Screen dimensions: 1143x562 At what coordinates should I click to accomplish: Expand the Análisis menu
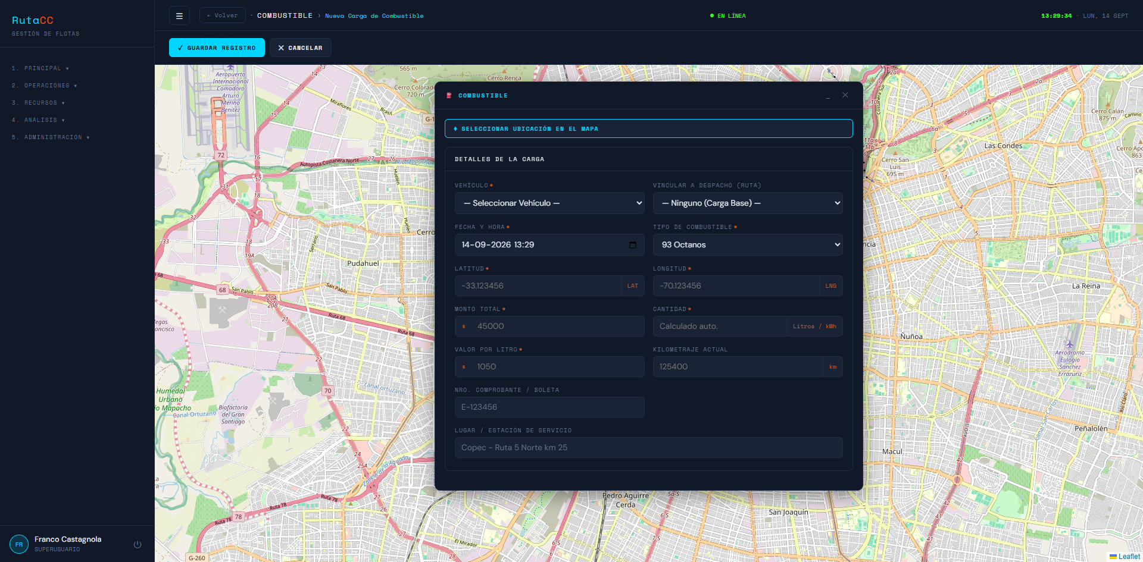(x=39, y=120)
